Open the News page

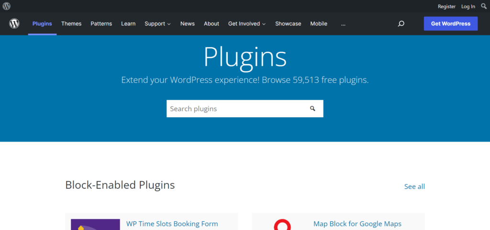pyautogui.click(x=188, y=24)
